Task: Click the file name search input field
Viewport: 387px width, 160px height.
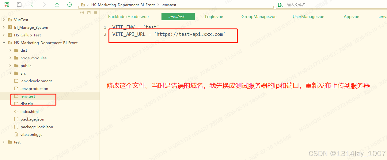Action: pos(331,5)
